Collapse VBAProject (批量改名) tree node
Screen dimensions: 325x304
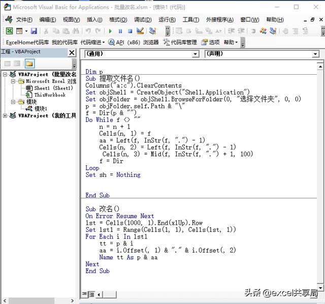click(x=5, y=75)
